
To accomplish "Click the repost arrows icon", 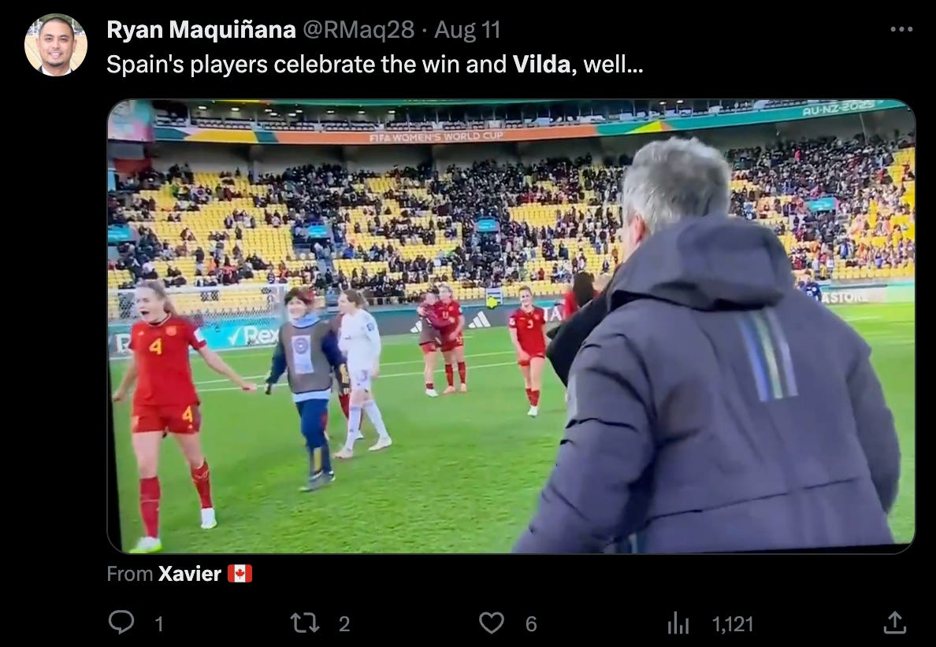I will 304,623.
